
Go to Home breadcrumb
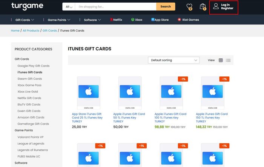click(x=15, y=30)
